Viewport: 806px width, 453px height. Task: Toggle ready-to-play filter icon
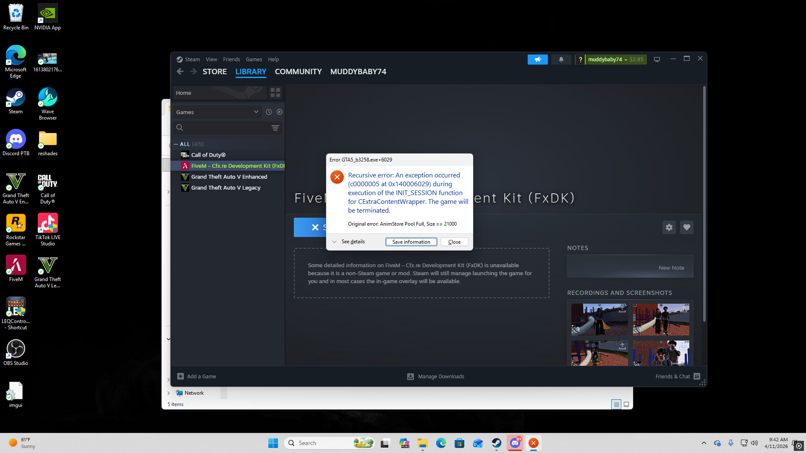[x=280, y=112]
